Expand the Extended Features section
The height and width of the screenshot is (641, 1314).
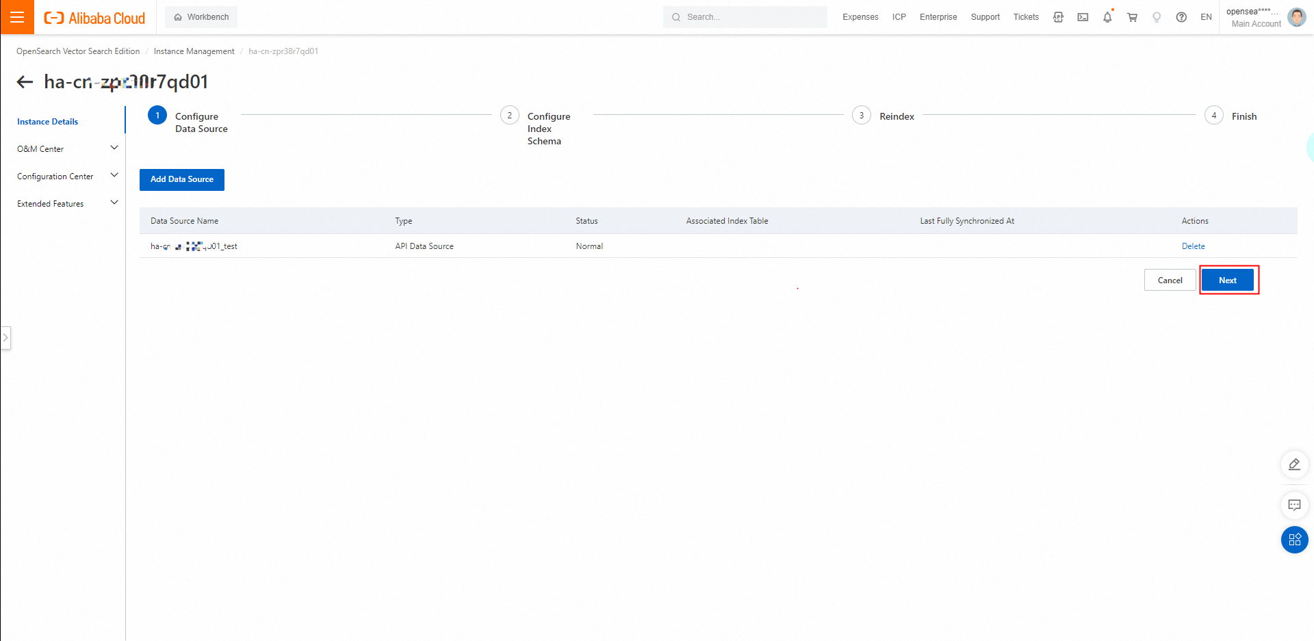click(67, 203)
